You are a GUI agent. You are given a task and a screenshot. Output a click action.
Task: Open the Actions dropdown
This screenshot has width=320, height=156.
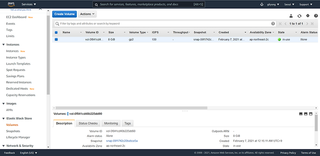87,14
